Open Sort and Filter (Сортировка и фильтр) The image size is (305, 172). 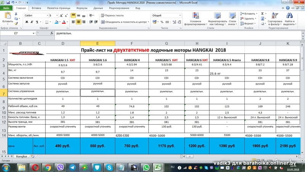274,19
